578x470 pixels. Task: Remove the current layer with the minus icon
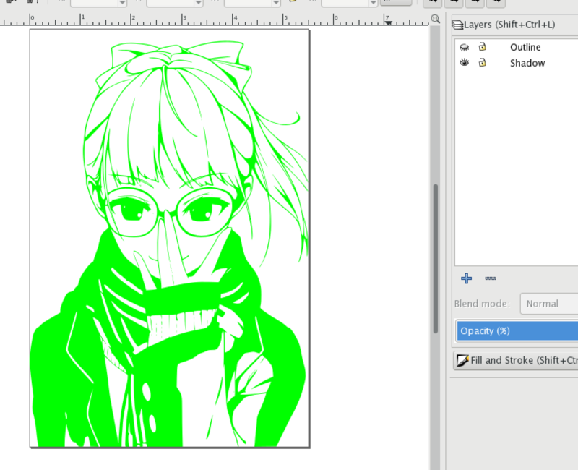pos(491,278)
